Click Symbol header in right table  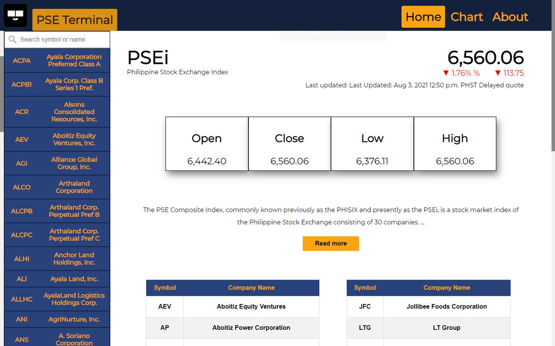(365, 288)
